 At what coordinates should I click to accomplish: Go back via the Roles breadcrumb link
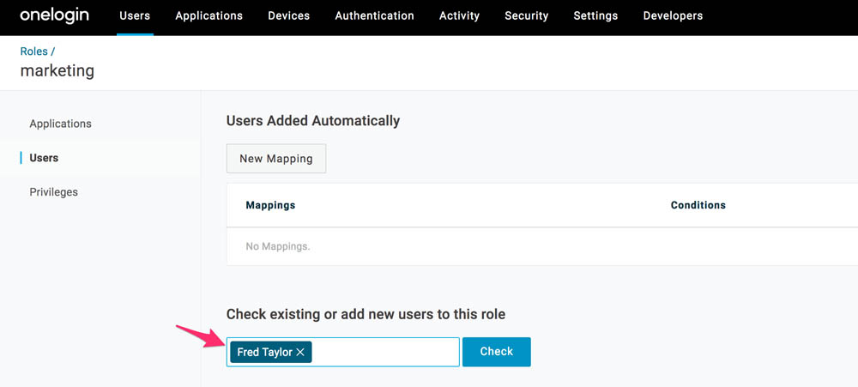34,51
